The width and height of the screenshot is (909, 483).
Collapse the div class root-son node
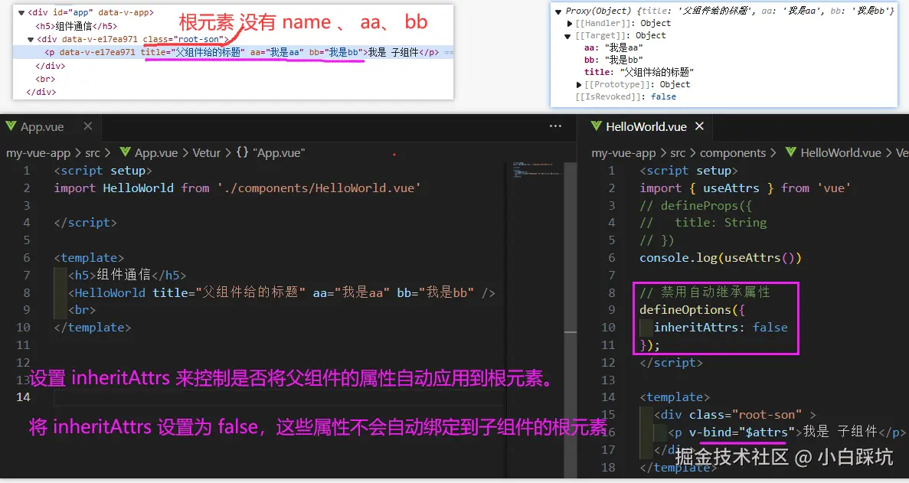[31, 39]
